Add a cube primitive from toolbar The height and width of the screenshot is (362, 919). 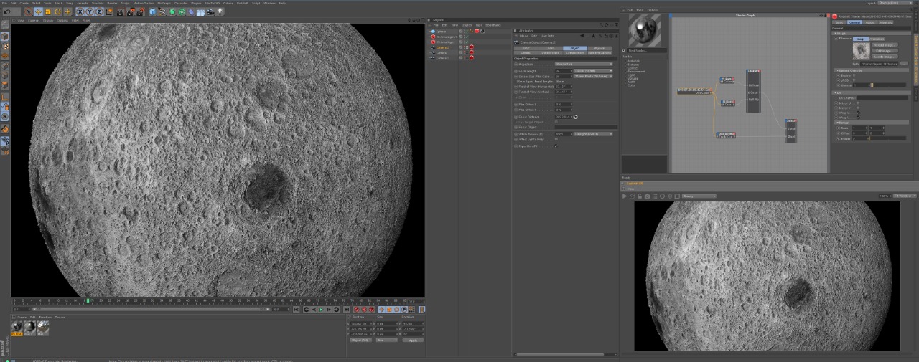coord(153,12)
